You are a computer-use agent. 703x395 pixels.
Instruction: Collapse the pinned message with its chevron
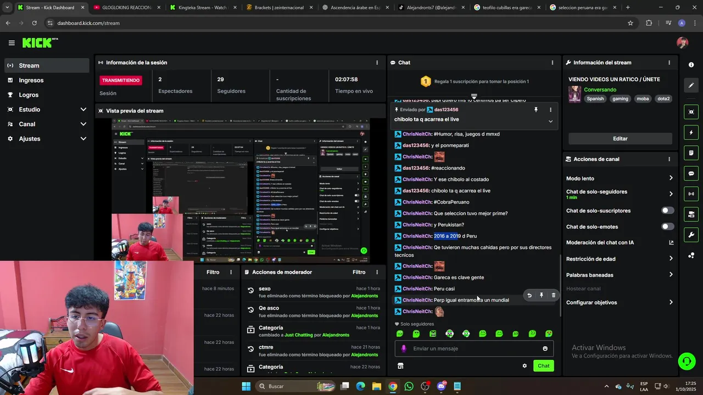[x=550, y=121]
